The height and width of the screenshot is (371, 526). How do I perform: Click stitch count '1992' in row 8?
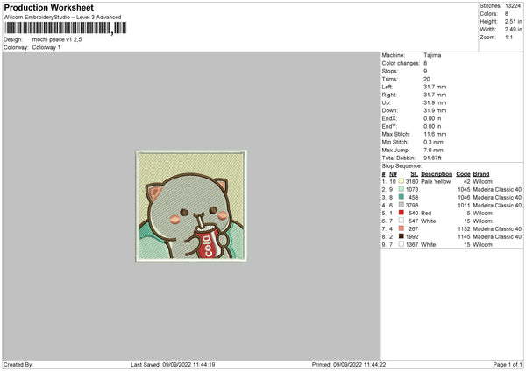pyautogui.click(x=412, y=236)
